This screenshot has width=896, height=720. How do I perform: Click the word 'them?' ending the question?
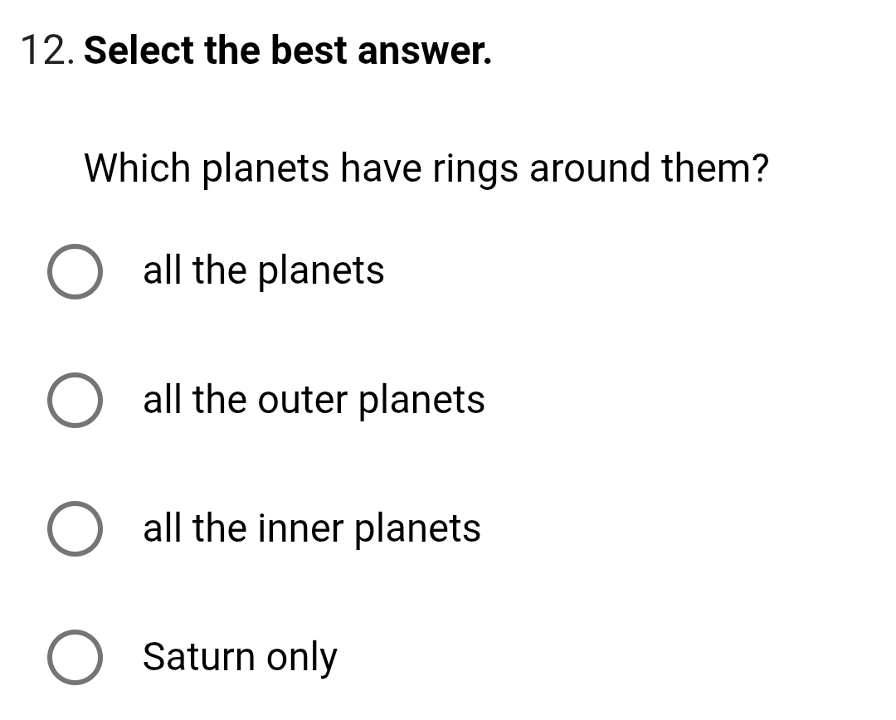click(714, 169)
